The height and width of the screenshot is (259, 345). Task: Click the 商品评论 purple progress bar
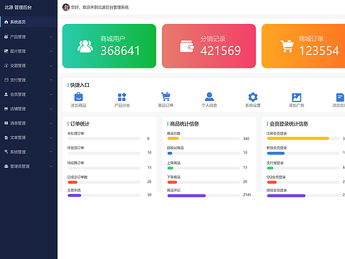pyautogui.click(x=186, y=195)
